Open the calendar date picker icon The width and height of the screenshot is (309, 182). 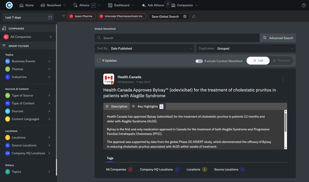tap(50, 17)
